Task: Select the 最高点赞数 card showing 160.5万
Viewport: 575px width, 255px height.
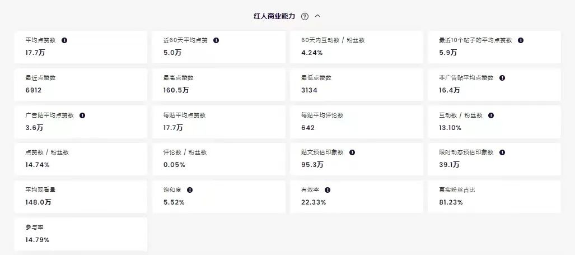Action: (x=219, y=85)
